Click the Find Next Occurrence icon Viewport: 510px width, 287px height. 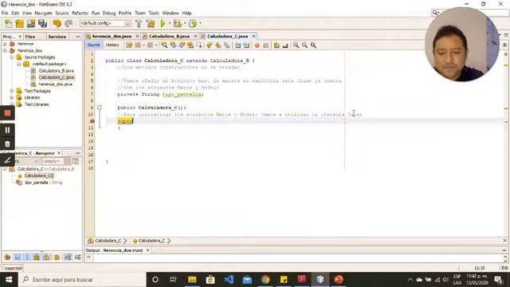(x=182, y=45)
